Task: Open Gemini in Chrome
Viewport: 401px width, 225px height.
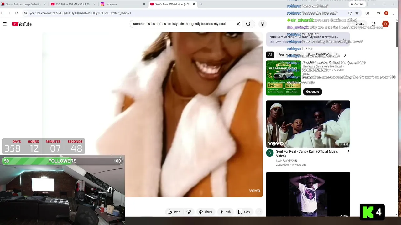Action: tap(357, 4)
